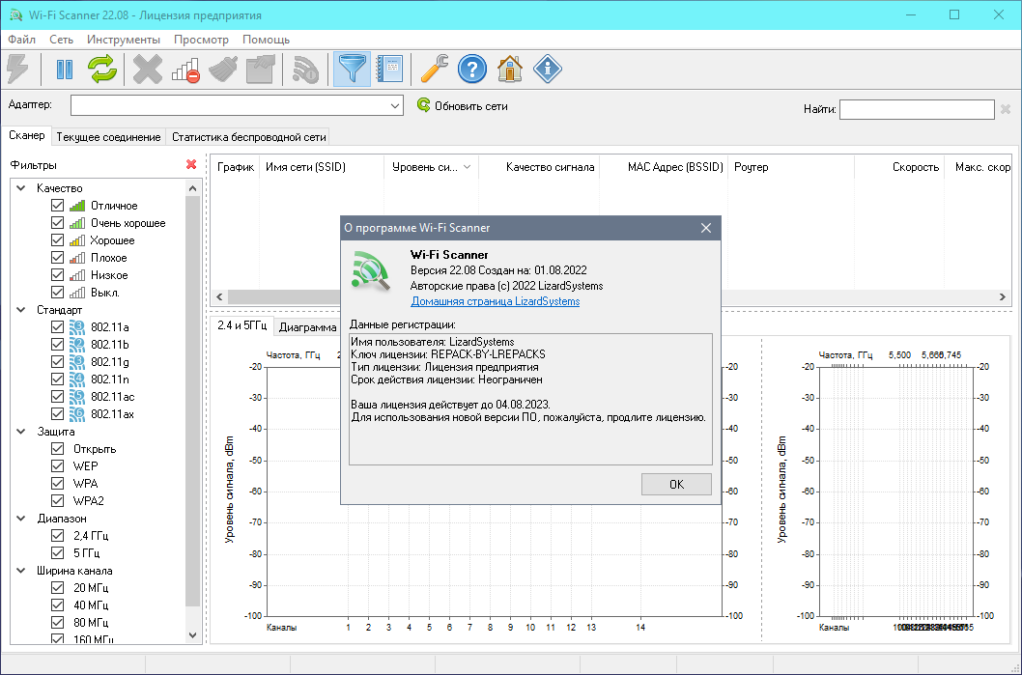Click the pause scanning toolbar icon
Image resolution: width=1022 pixels, height=675 pixels.
tap(65, 69)
